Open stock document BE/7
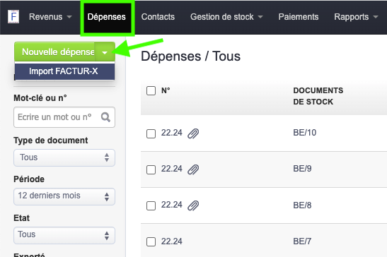Screen dimensions: 387x257 (x=302, y=241)
